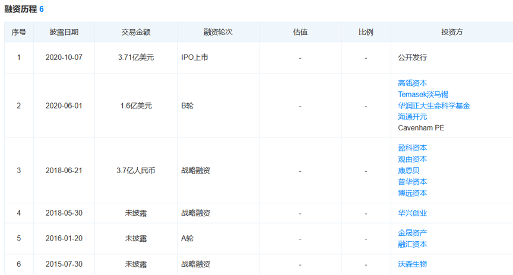Select 战略融资 in the 2018-06-21 row

[196, 171]
